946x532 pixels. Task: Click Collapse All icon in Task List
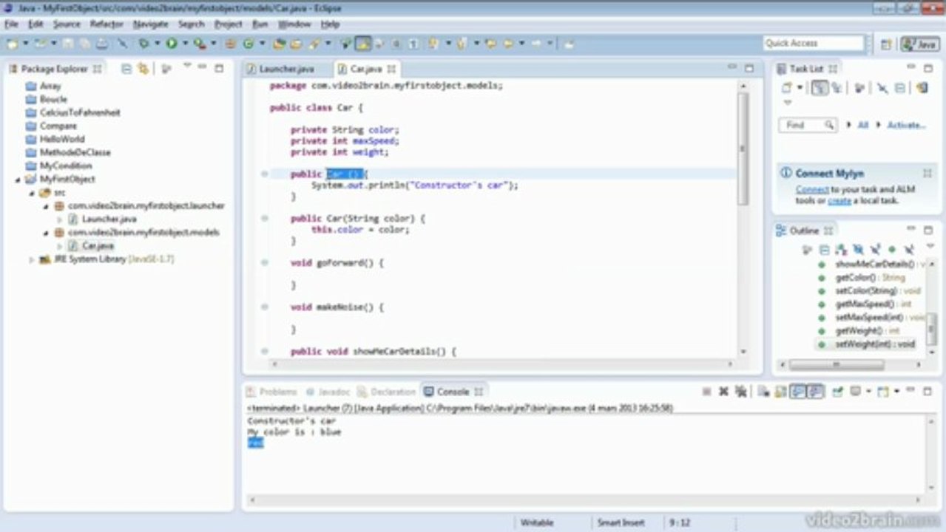pos(900,88)
